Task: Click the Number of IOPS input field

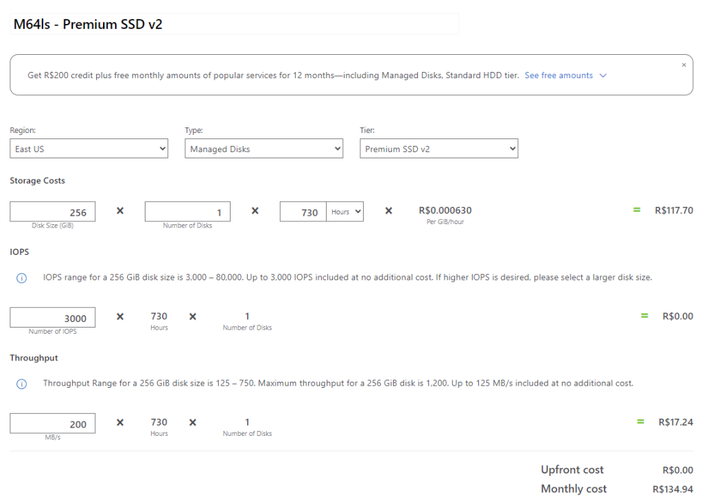Action: point(52,317)
